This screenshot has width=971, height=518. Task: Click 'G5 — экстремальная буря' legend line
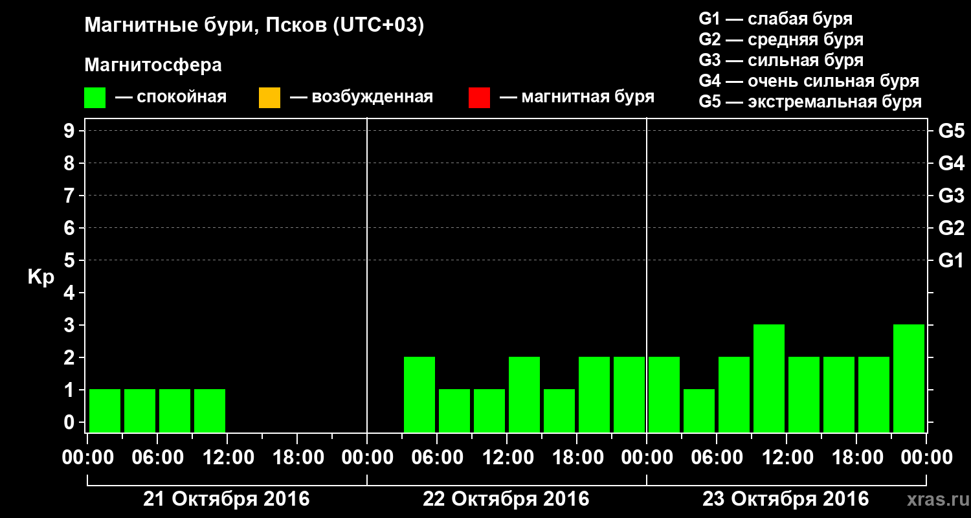[x=810, y=102]
